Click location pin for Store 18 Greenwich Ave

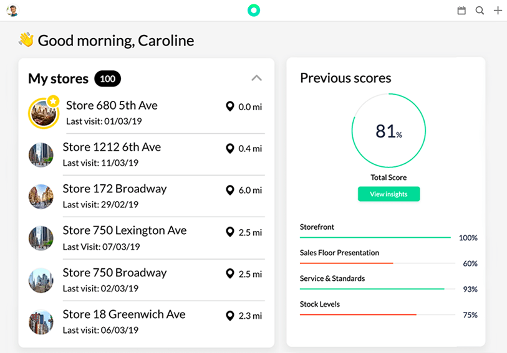230,316
